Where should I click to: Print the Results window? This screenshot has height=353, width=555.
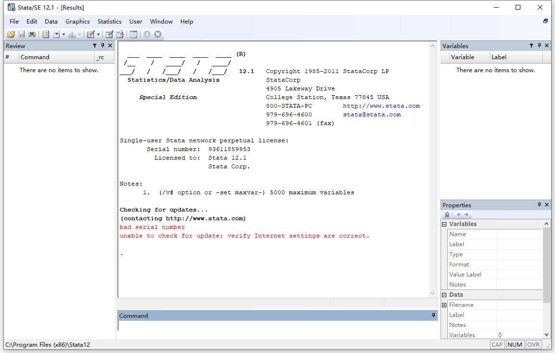click(31, 34)
